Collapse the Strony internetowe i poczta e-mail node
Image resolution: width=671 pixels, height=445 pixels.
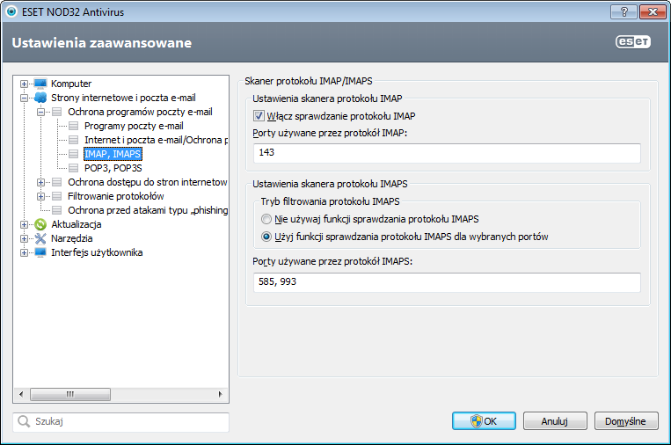tap(24, 98)
